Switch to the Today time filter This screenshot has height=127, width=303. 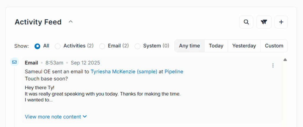(216, 46)
